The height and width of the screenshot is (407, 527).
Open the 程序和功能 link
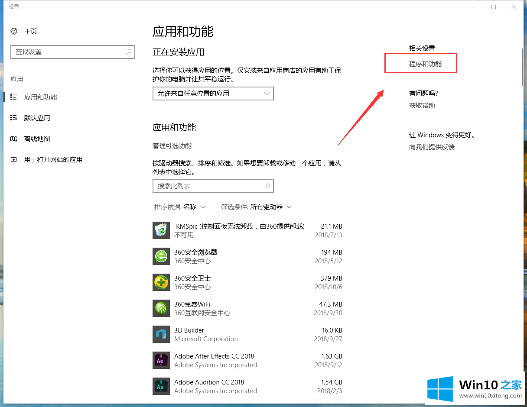[x=425, y=64]
